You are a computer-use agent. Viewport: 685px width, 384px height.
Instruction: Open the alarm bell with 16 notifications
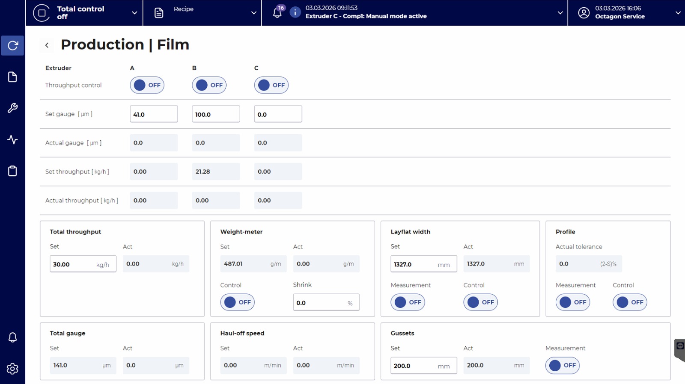pyautogui.click(x=277, y=12)
